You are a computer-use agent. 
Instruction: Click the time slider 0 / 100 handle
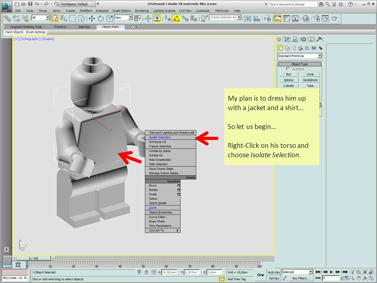33,259
